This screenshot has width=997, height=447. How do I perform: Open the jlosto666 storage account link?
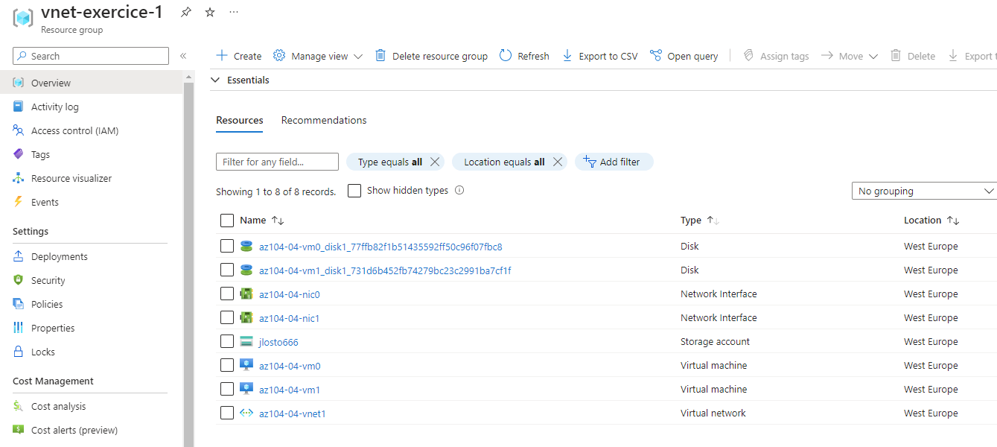click(x=278, y=341)
